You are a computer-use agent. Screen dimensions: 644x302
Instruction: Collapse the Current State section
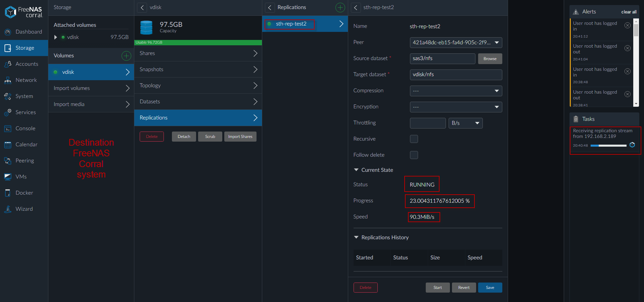point(356,170)
